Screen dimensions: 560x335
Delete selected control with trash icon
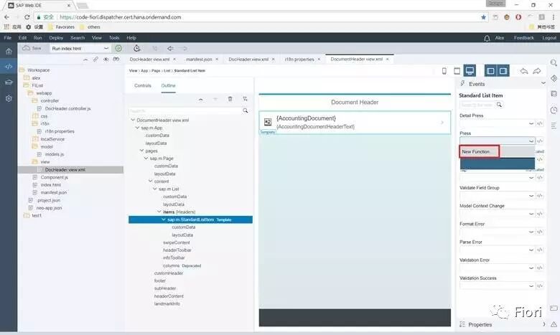tap(230, 99)
